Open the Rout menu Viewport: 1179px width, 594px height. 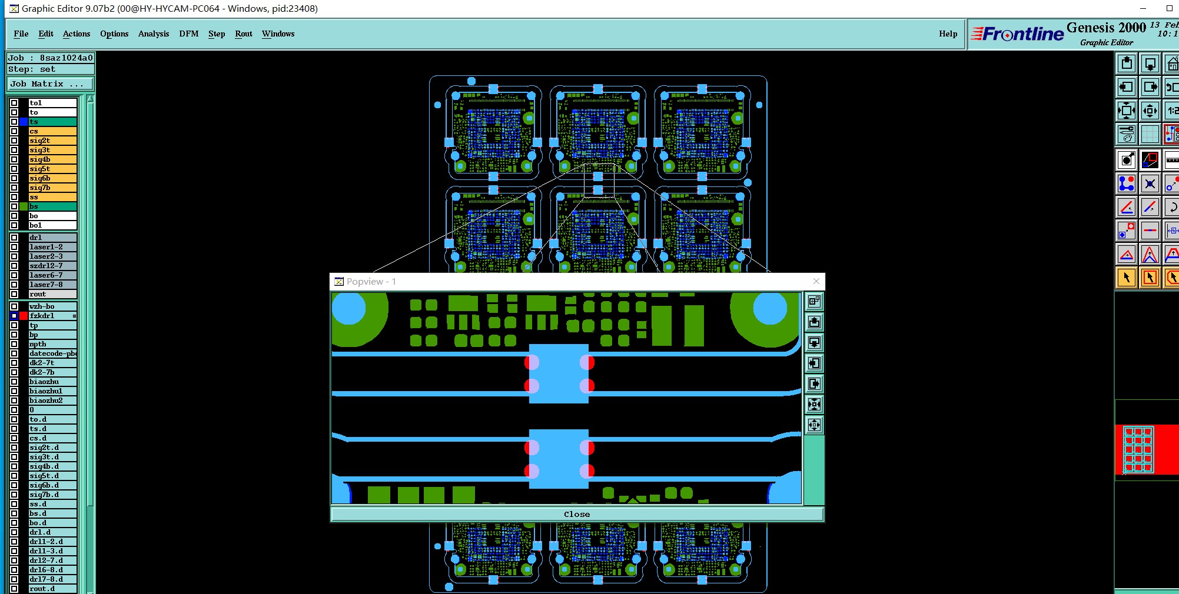coord(244,34)
